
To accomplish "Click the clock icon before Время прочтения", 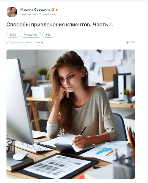I will (x=8, y=42).
